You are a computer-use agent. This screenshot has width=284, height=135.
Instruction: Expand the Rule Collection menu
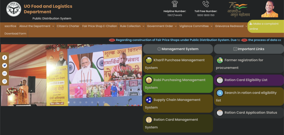132,26
